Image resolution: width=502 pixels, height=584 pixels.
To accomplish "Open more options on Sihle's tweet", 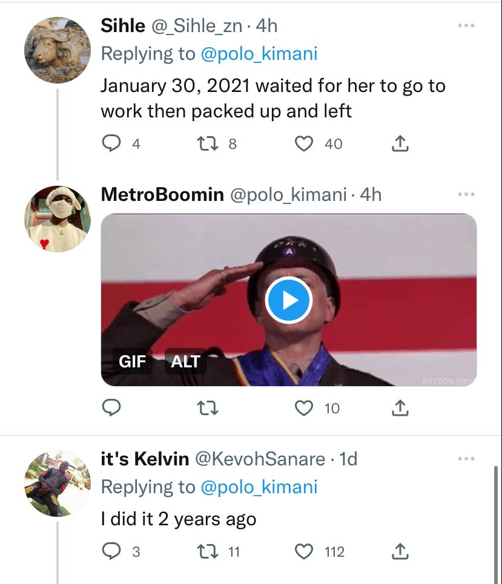I will pos(466,25).
